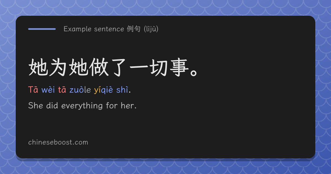Image resolution: width=331 pixels, height=174 pixels.
Task: Click the chineseboost.com link
Action: (58, 142)
